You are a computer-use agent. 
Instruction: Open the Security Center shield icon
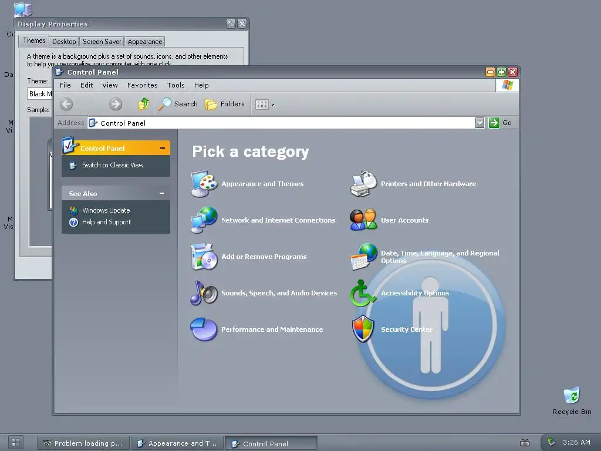(x=363, y=329)
